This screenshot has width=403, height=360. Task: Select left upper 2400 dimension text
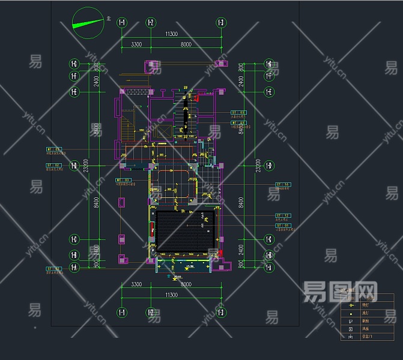pos(96,81)
